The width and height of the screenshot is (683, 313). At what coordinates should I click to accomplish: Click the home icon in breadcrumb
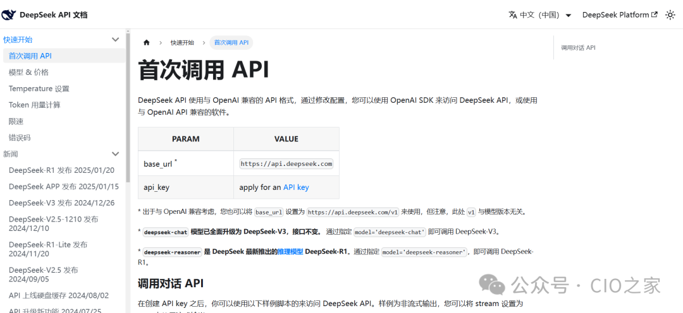click(147, 43)
